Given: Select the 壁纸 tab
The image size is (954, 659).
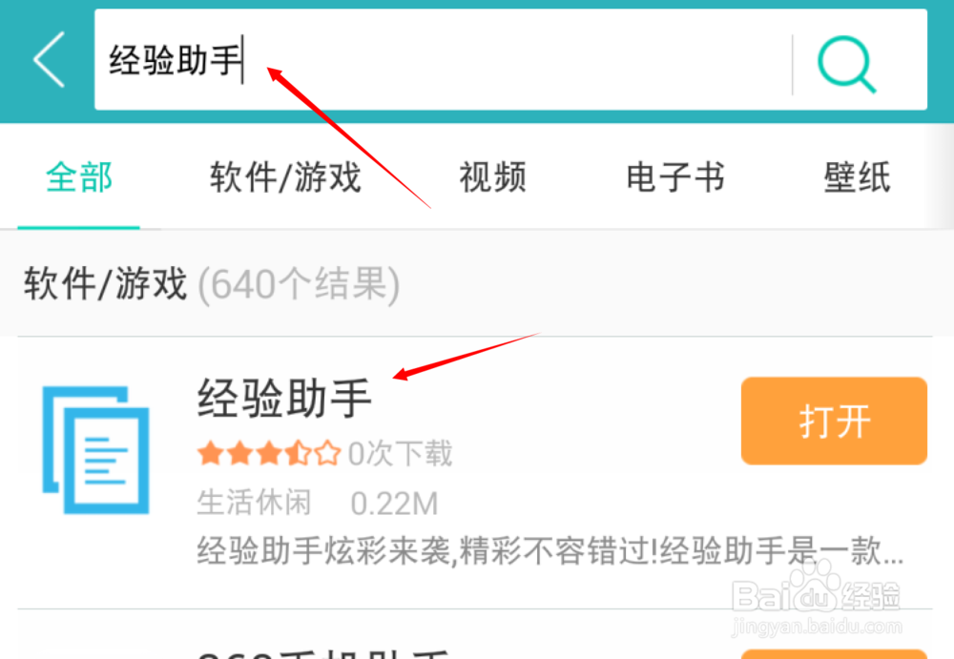Looking at the screenshot, I should [858, 177].
